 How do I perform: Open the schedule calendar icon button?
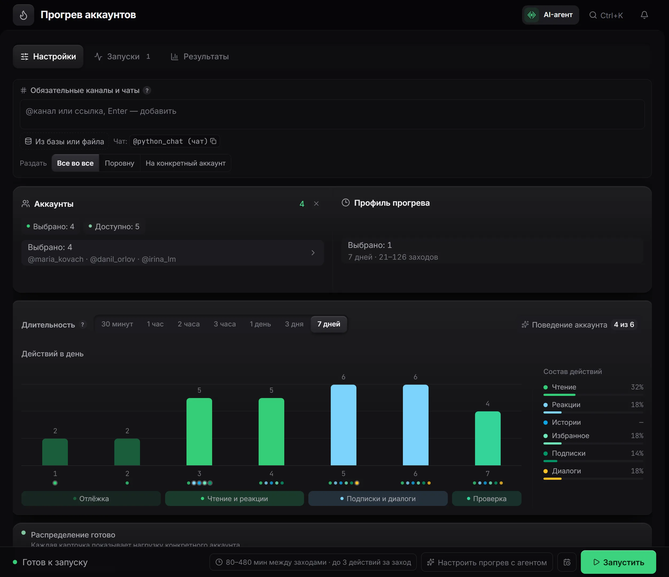[567, 562]
